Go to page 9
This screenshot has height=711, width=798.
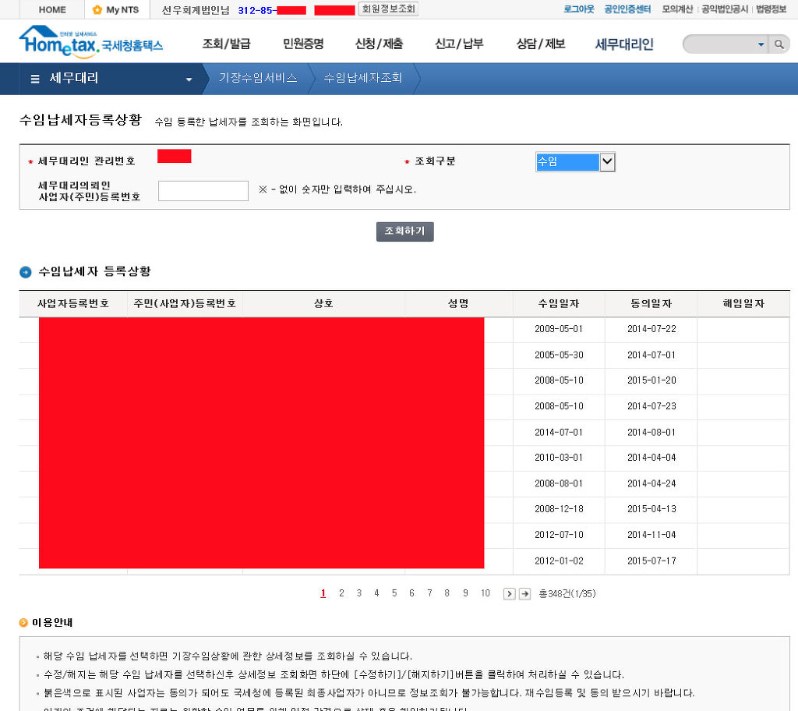(x=465, y=593)
